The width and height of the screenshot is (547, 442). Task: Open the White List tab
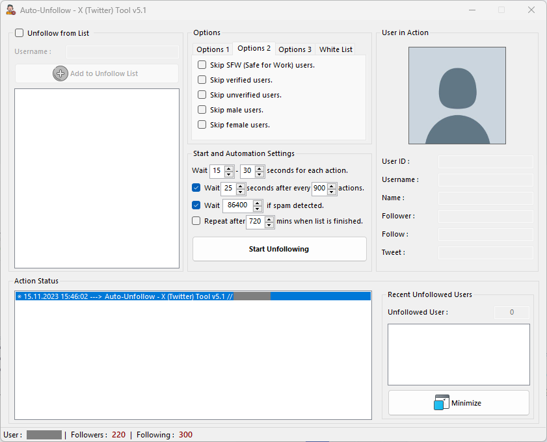(x=336, y=49)
